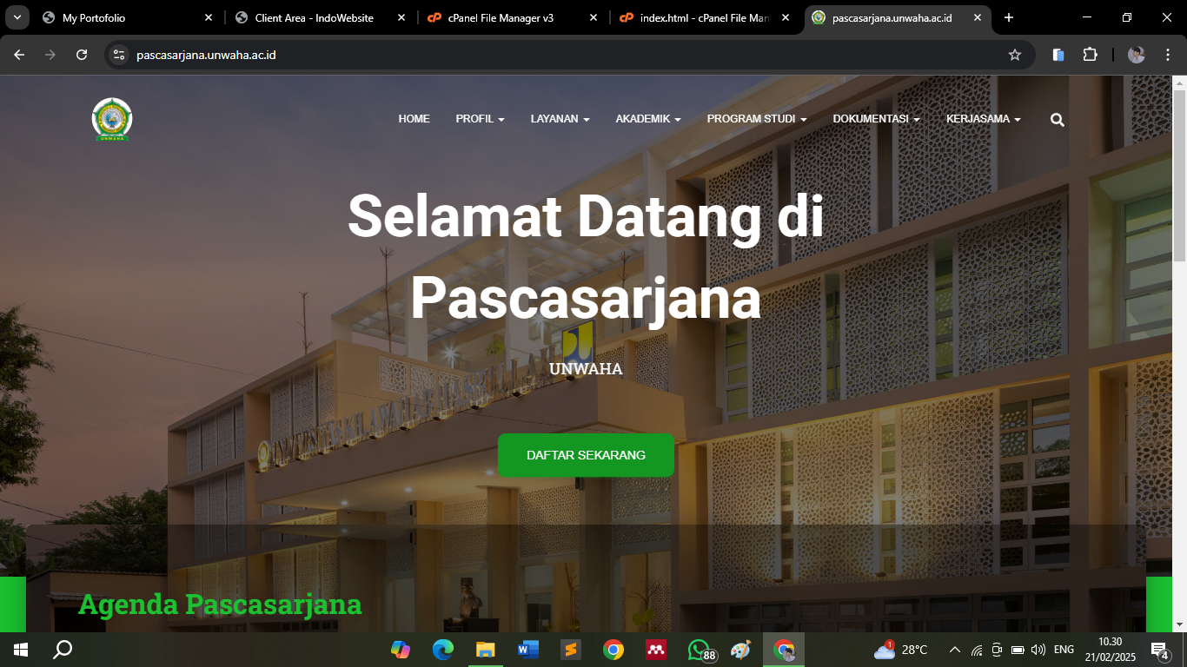Open Meet Now icon in system tray
The height and width of the screenshot is (667, 1187).
click(997, 650)
